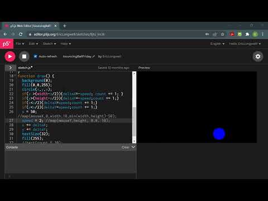Stop the running sketch

tap(24, 56)
